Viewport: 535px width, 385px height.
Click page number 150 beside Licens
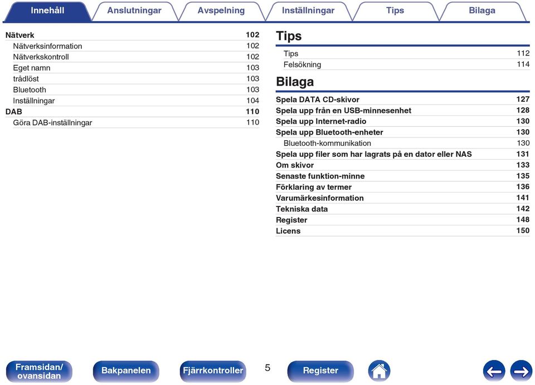pos(523,230)
